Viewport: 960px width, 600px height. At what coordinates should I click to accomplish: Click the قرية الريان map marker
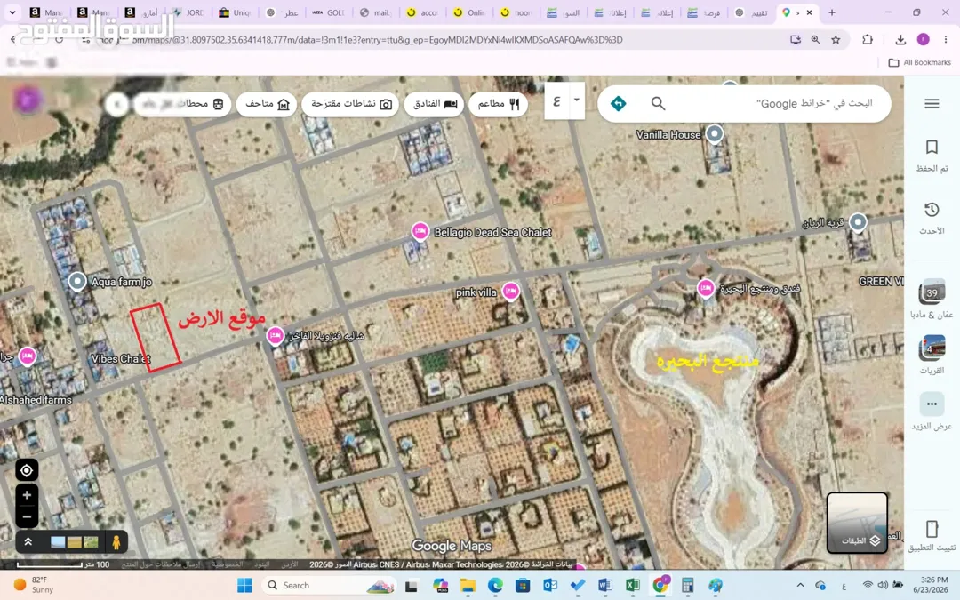coord(858,221)
